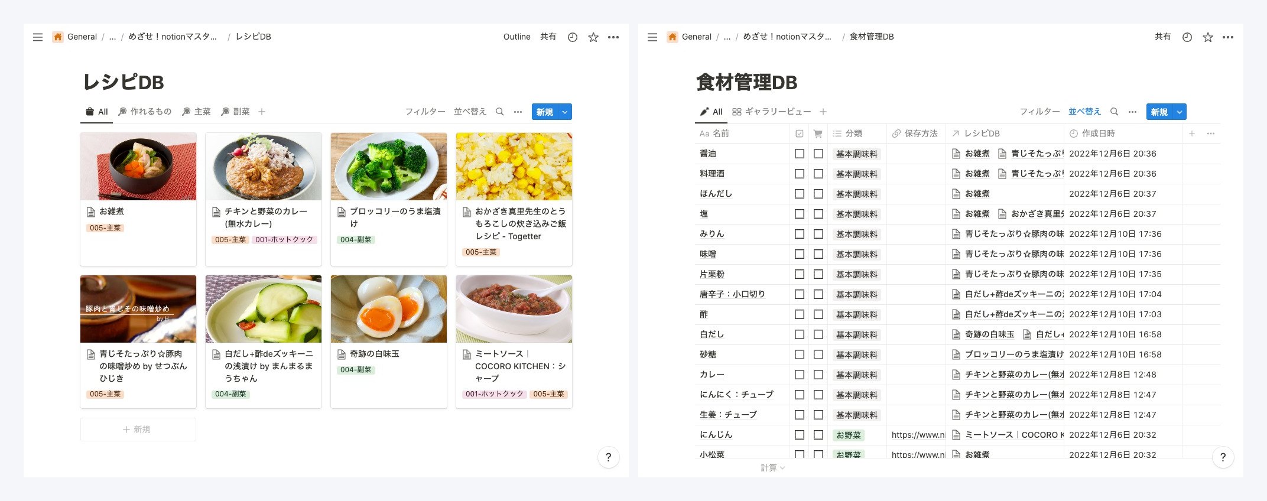Search the レシピDB database
This screenshot has width=1267, height=501.
(x=500, y=112)
